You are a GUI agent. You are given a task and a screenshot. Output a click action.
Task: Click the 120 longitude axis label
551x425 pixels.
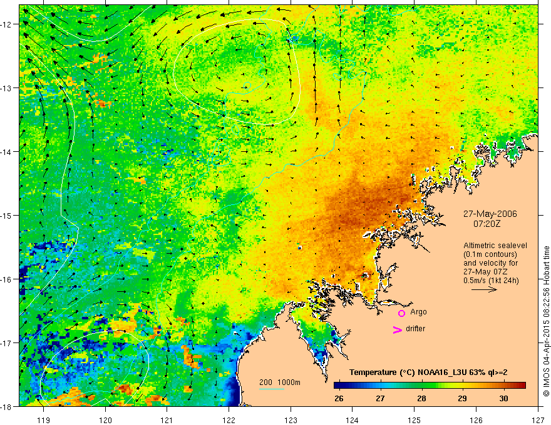(105, 420)
